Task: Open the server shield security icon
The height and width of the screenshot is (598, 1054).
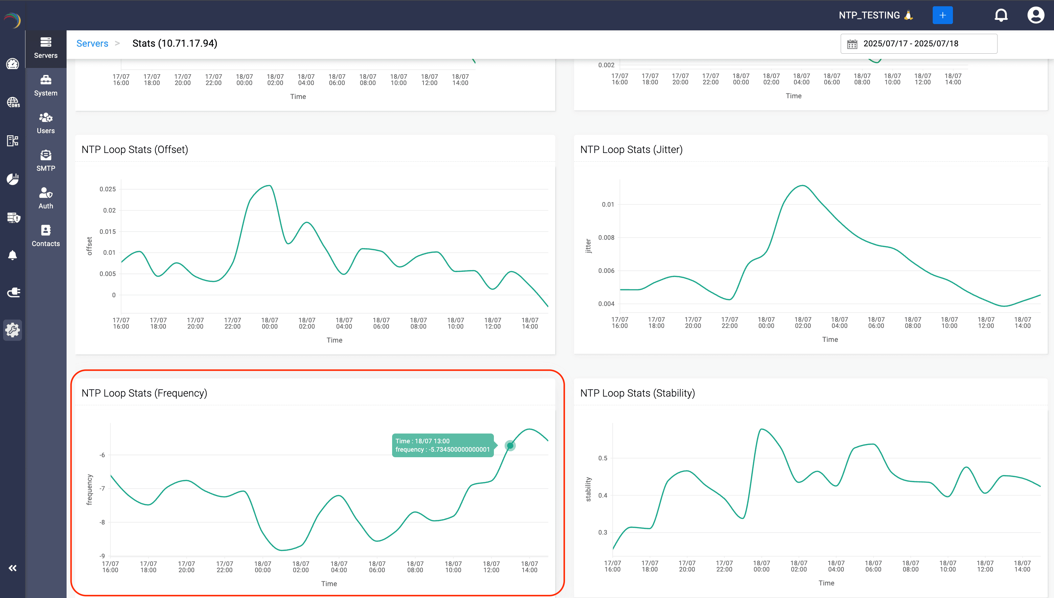Action: tap(13, 217)
